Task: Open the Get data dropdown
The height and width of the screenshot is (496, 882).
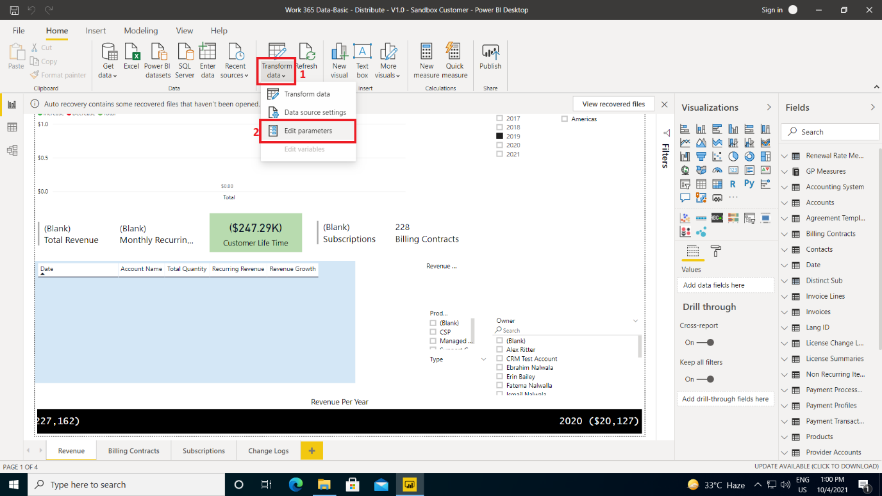Action: tap(108, 61)
